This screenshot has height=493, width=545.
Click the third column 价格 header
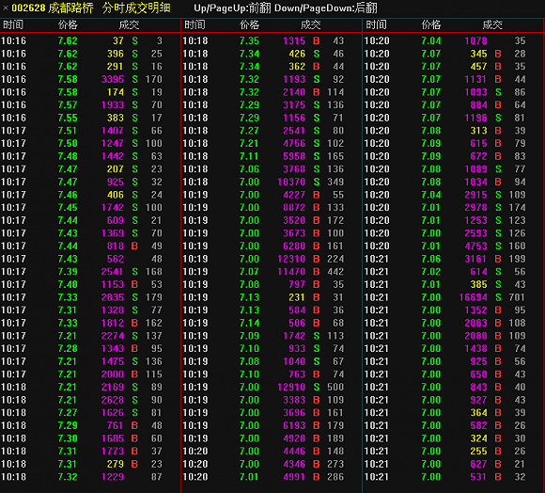pos(431,24)
